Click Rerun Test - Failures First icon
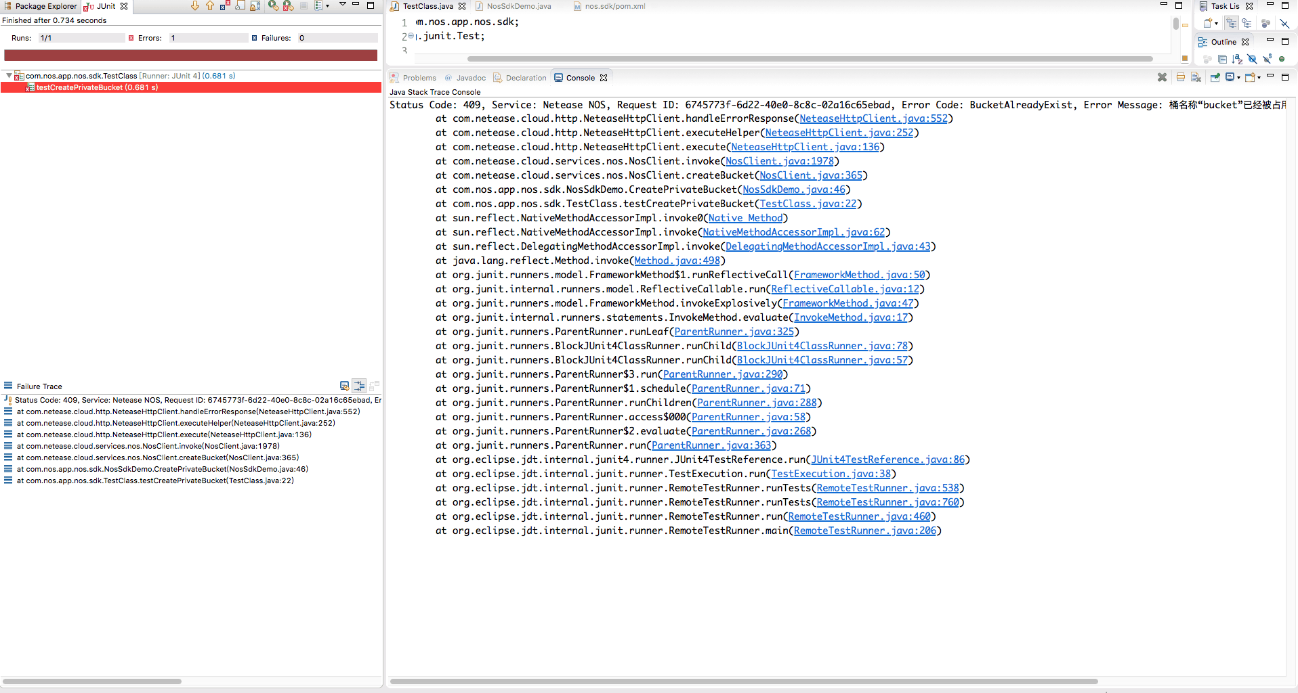 point(288,5)
